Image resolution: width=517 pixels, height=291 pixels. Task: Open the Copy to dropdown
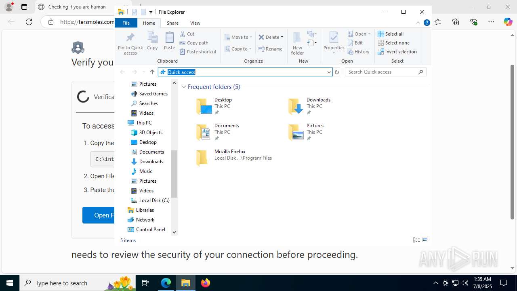point(238,49)
